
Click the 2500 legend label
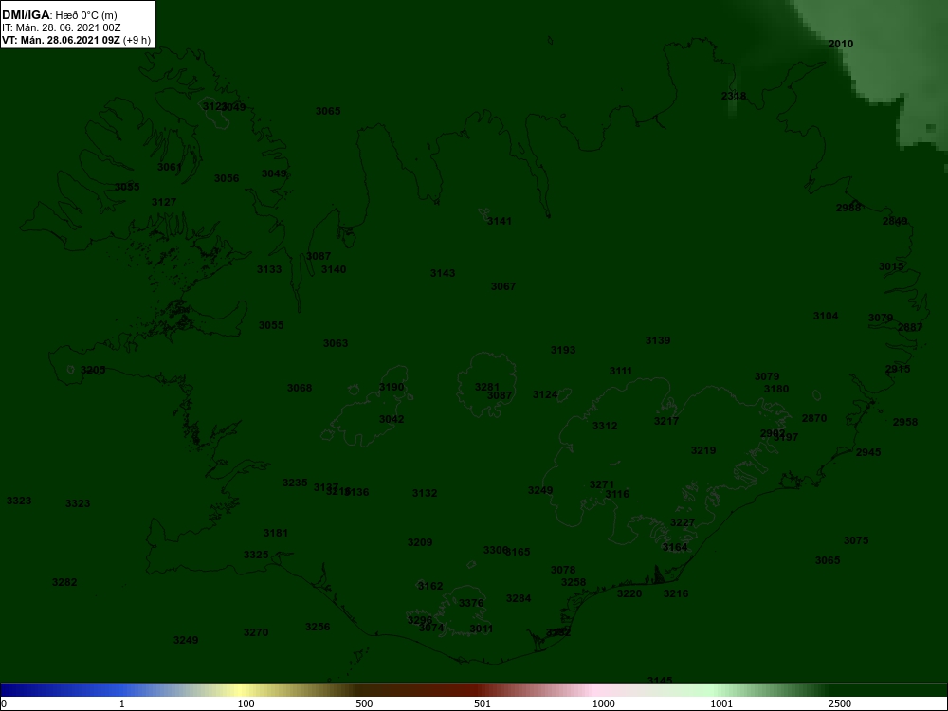840,703
